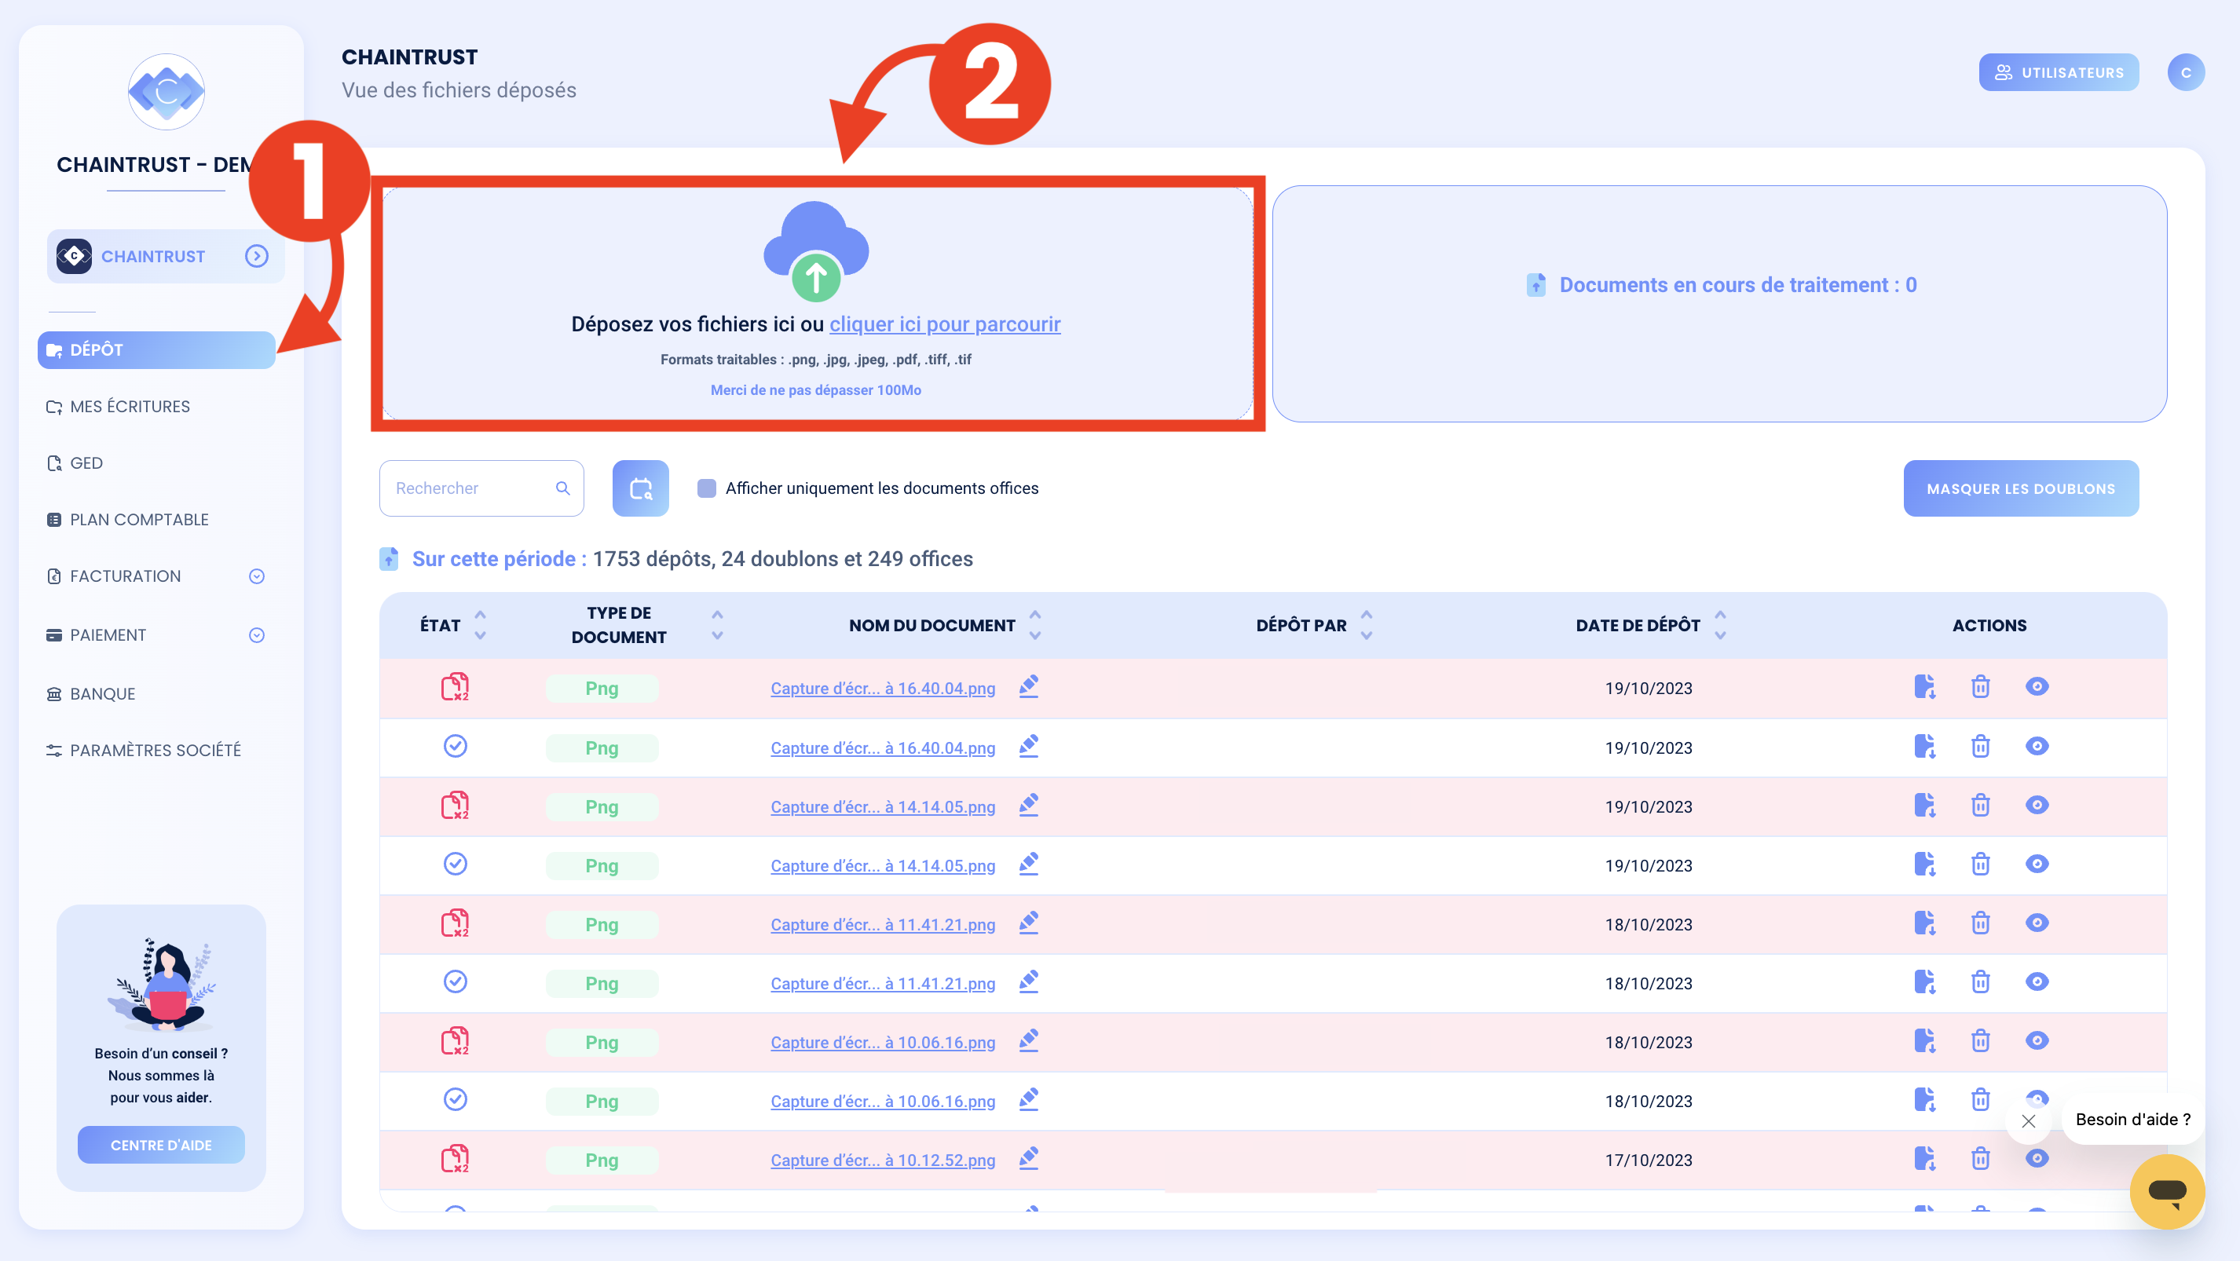Click duplicate state icon for 11.41.21.png
The image size is (2240, 1261).
tap(455, 923)
